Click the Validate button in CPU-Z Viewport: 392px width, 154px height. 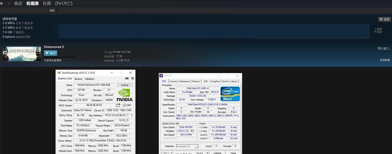tap(217, 153)
